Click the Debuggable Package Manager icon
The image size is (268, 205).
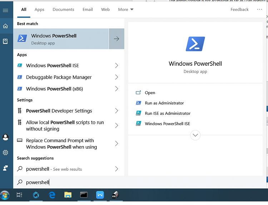[x=20, y=77]
